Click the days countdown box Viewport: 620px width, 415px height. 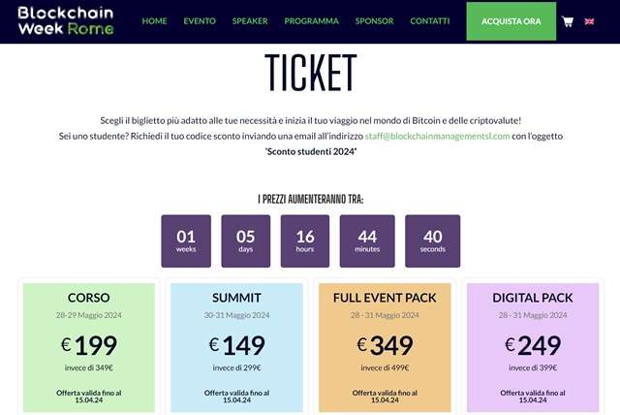coord(246,240)
